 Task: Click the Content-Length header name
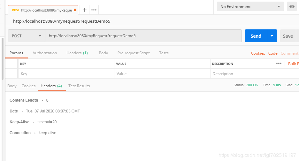[x=24, y=100]
